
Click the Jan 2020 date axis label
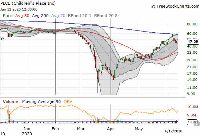(27, 131)
